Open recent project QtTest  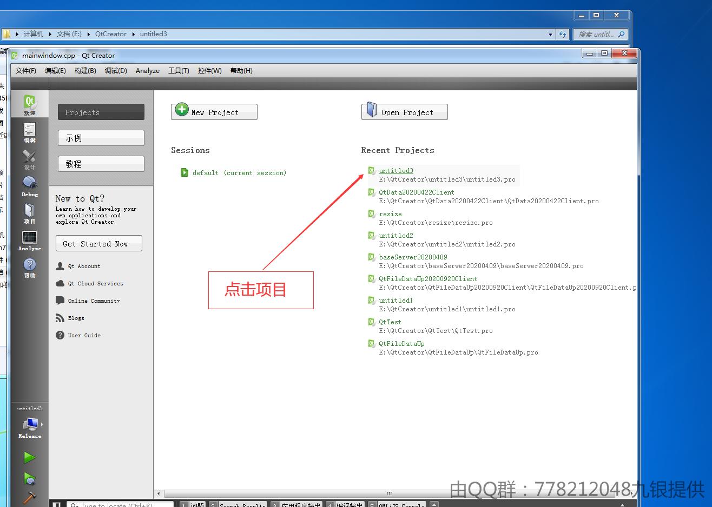point(390,322)
